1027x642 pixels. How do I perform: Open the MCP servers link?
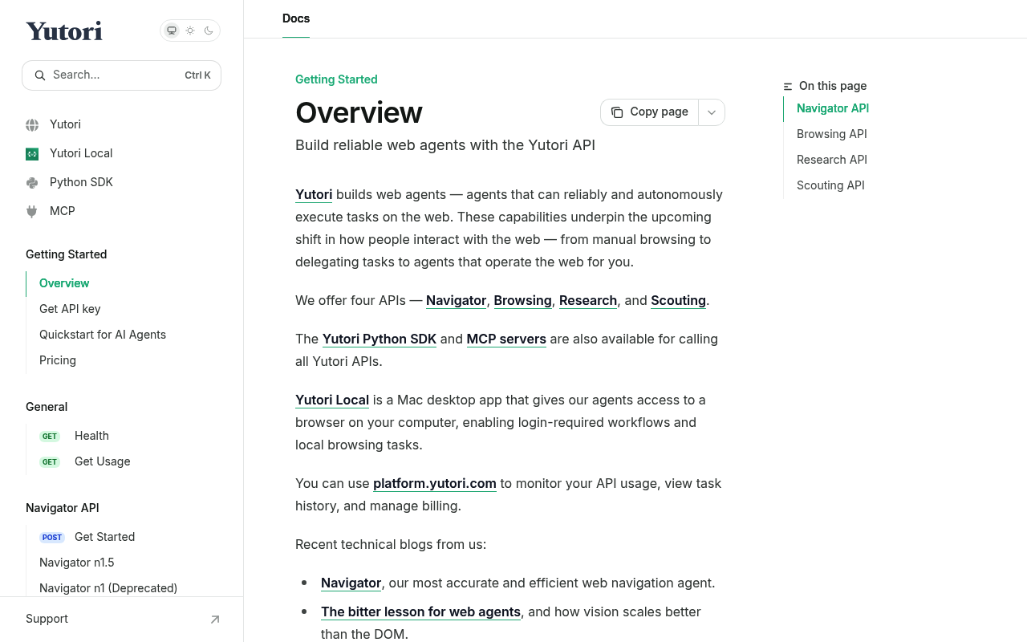coord(506,339)
